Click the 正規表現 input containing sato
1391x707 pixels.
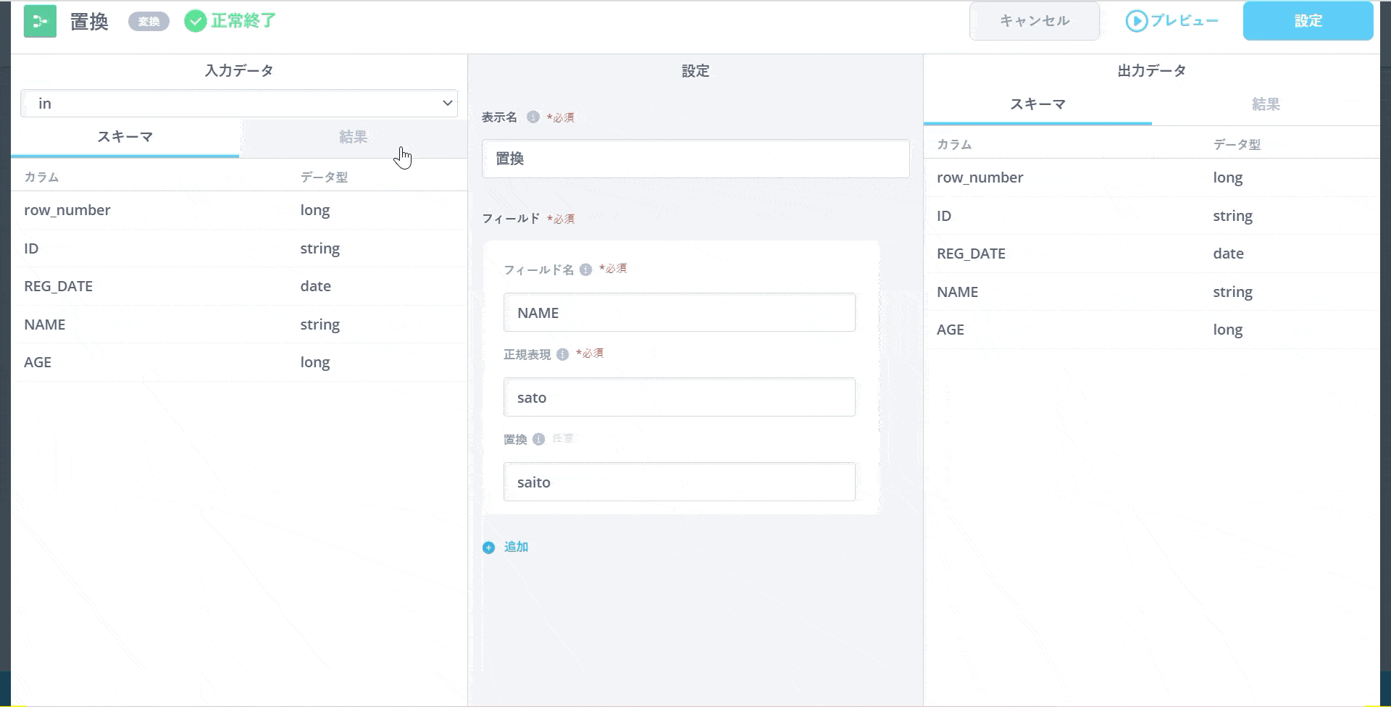(x=679, y=398)
